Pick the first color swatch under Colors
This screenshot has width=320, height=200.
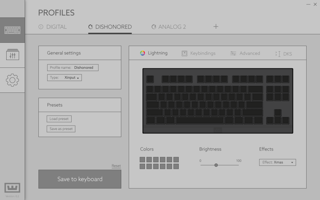[x=142, y=159]
